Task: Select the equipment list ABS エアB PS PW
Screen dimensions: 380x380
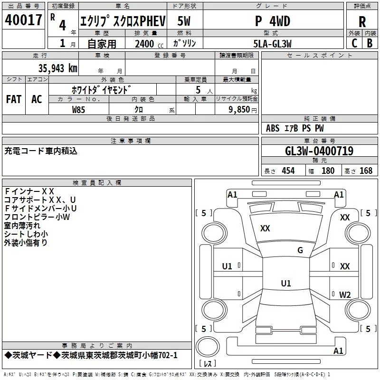Action: (294, 128)
